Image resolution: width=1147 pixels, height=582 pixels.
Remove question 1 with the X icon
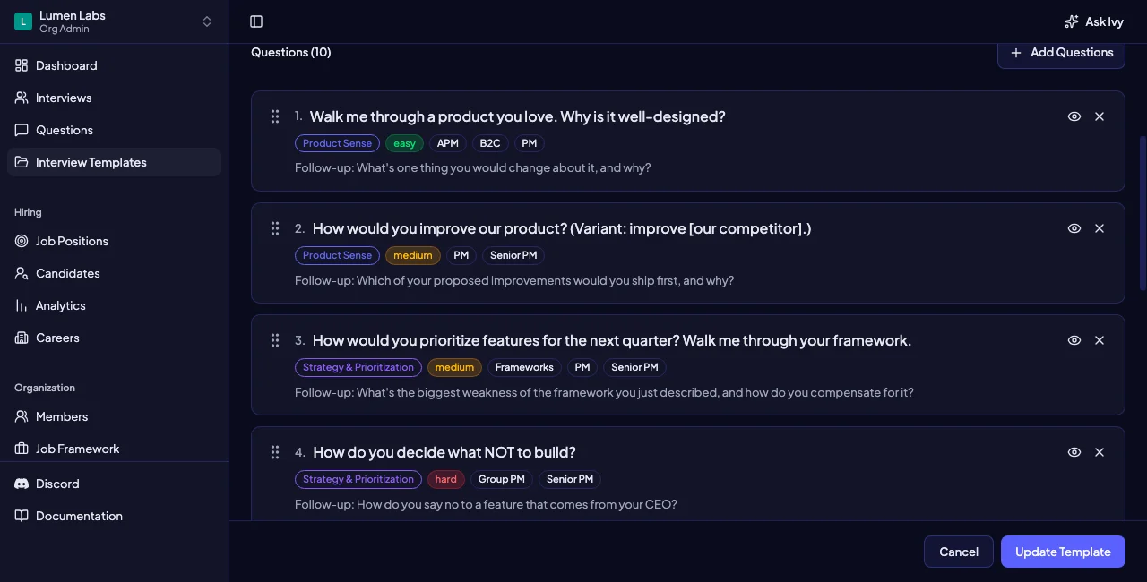click(x=1100, y=116)
